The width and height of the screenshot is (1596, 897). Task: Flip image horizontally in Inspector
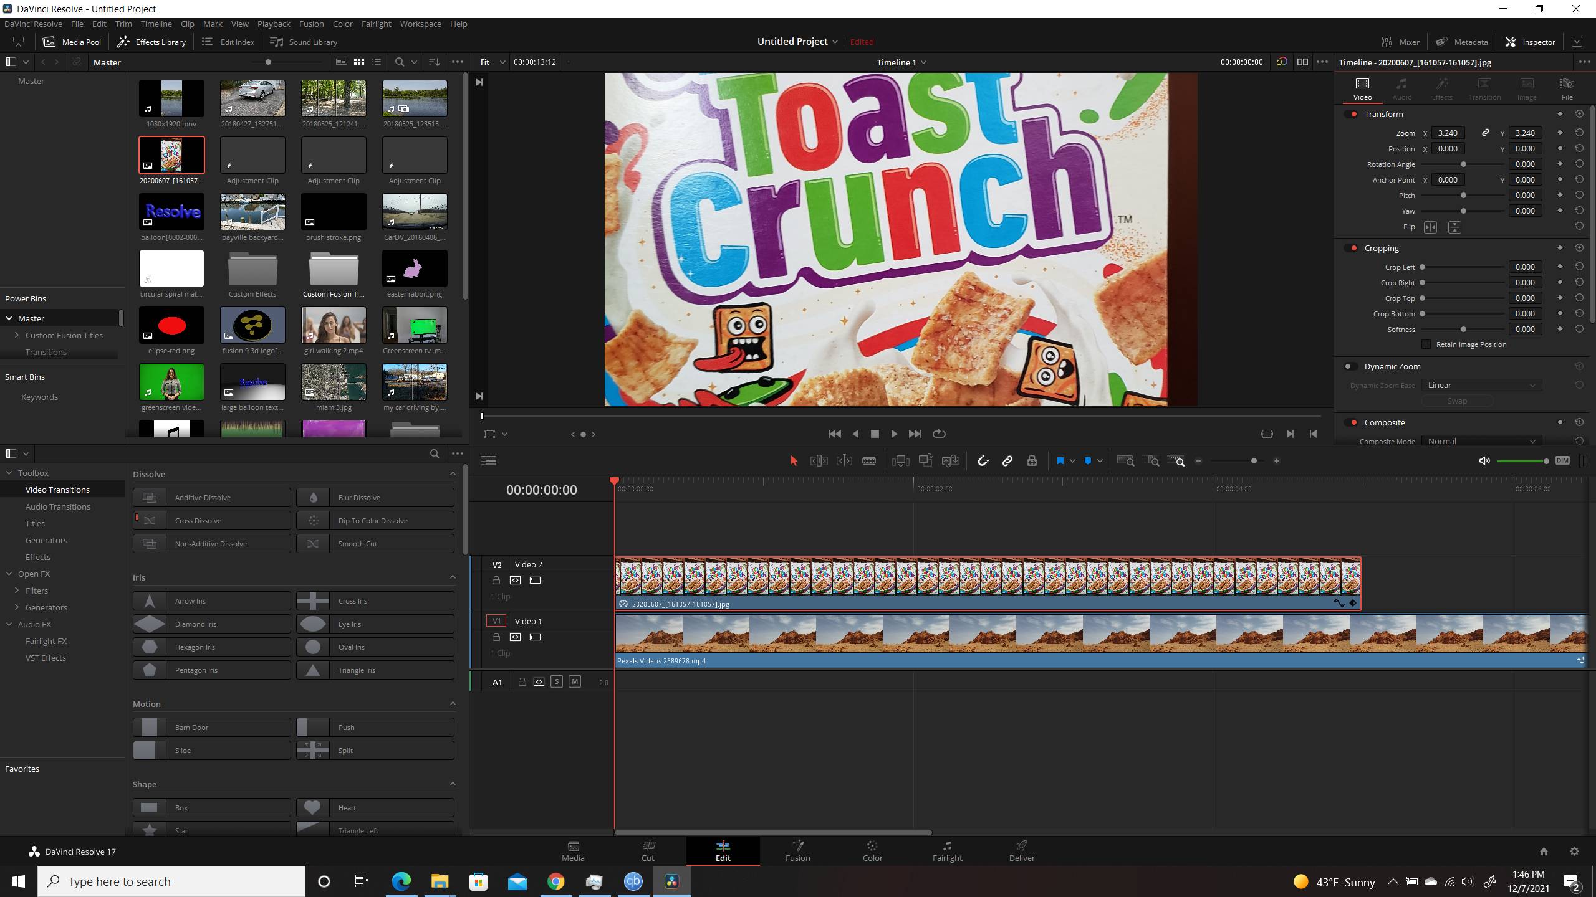[x=1431, y=227]
